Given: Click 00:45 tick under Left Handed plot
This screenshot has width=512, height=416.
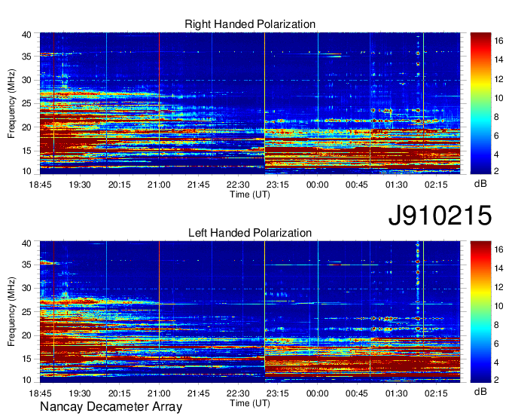Looking at the screenshot, I should point(357,393).
